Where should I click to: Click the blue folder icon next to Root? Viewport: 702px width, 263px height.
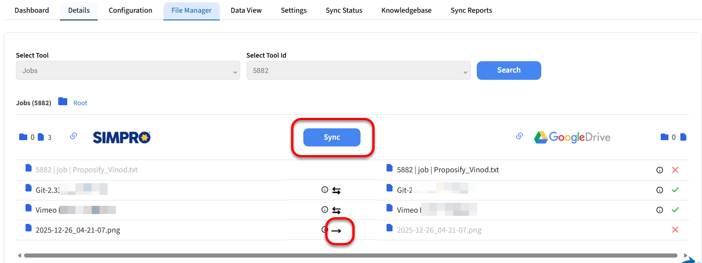click(63, 102)
